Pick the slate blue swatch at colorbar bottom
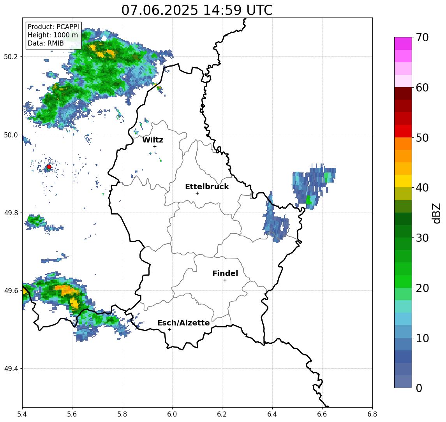The height and width of the screenshot is (422, 446). (x=403, y=382)
